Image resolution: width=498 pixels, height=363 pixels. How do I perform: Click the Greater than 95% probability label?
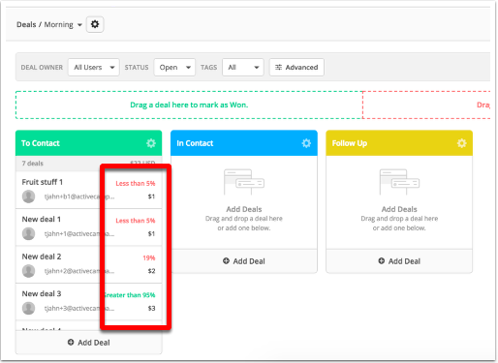130,295
